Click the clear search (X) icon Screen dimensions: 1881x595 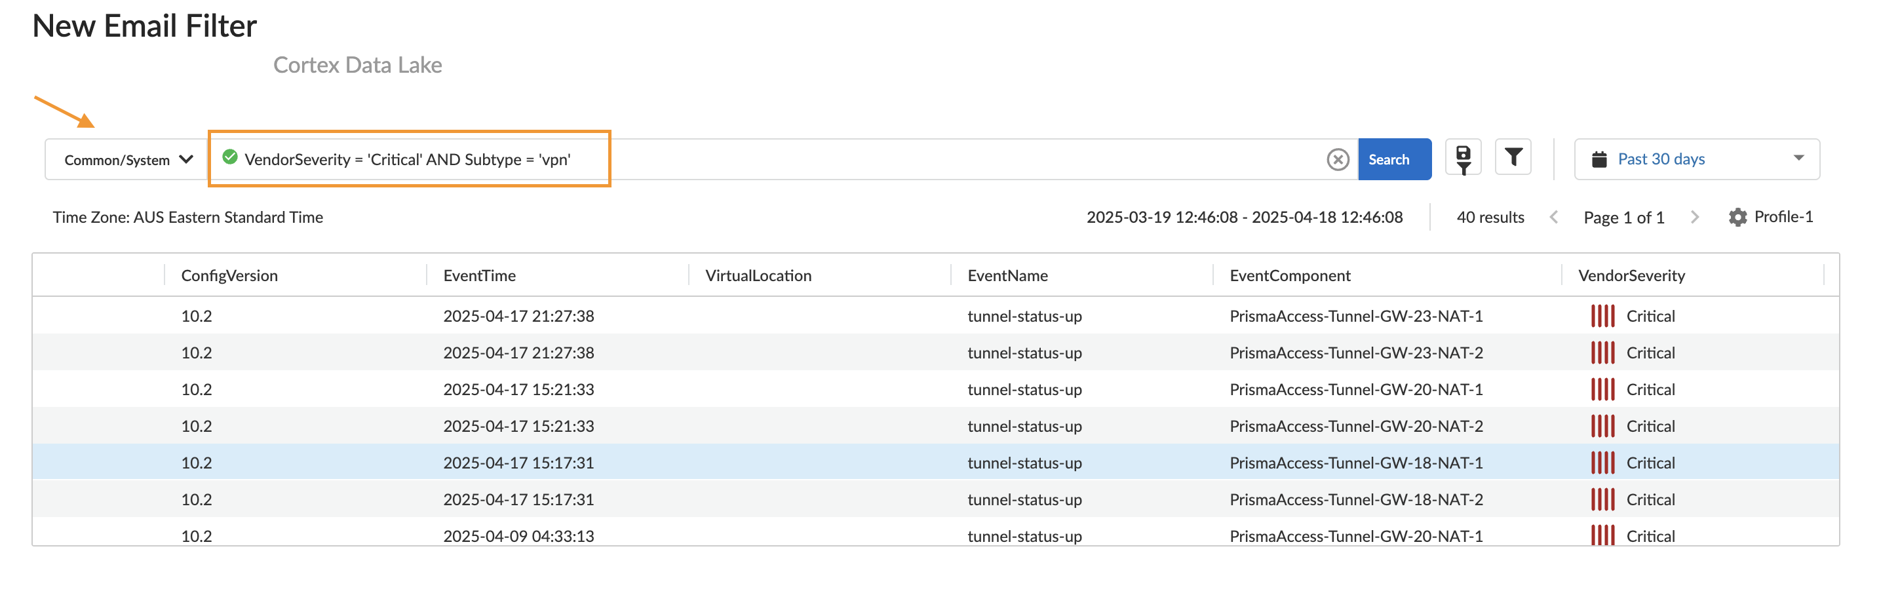1337,159
